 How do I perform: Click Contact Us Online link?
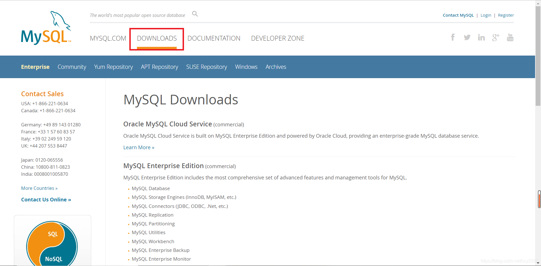[46, 200]
